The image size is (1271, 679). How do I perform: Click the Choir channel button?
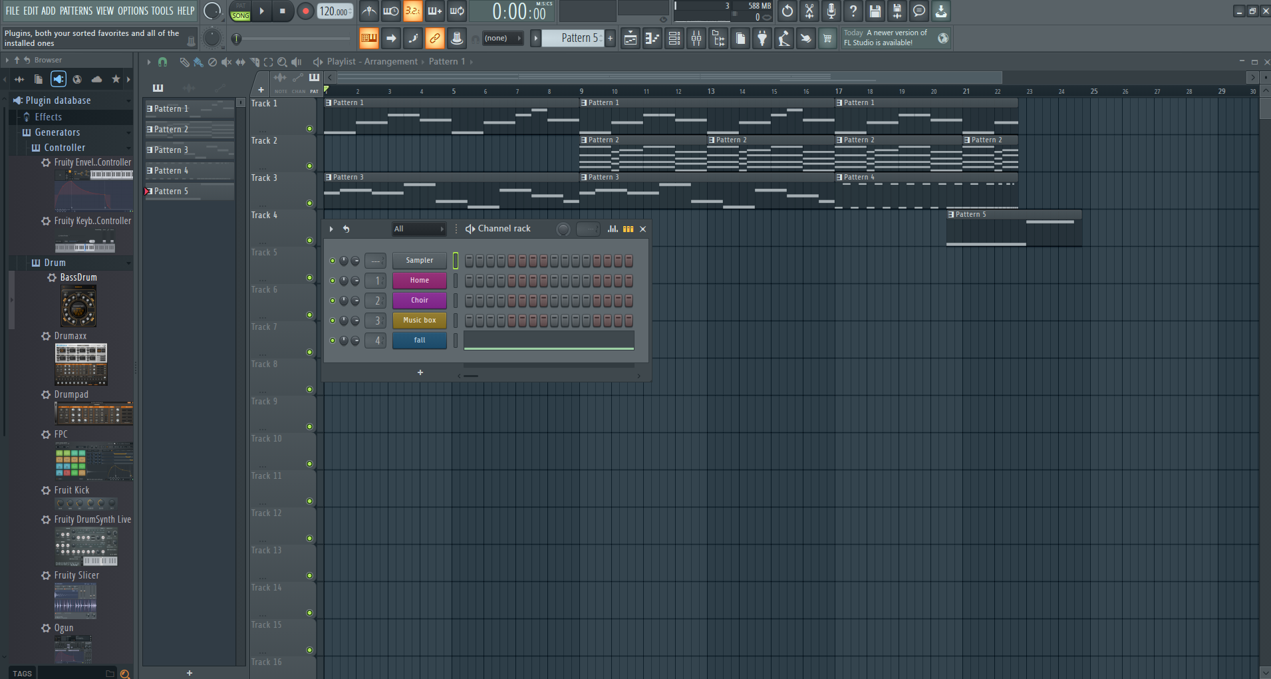[420, 301]
